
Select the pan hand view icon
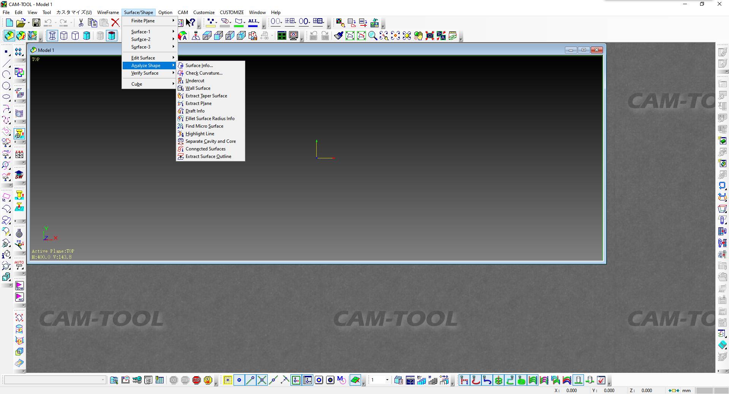tap(418, 36)
